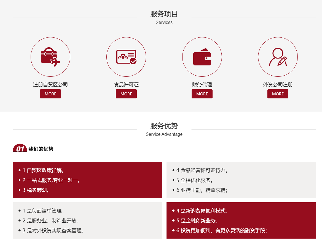Go to 外资公司注册 title link
Viewport: 322px width, 243px height.
(x=278, y=85)
